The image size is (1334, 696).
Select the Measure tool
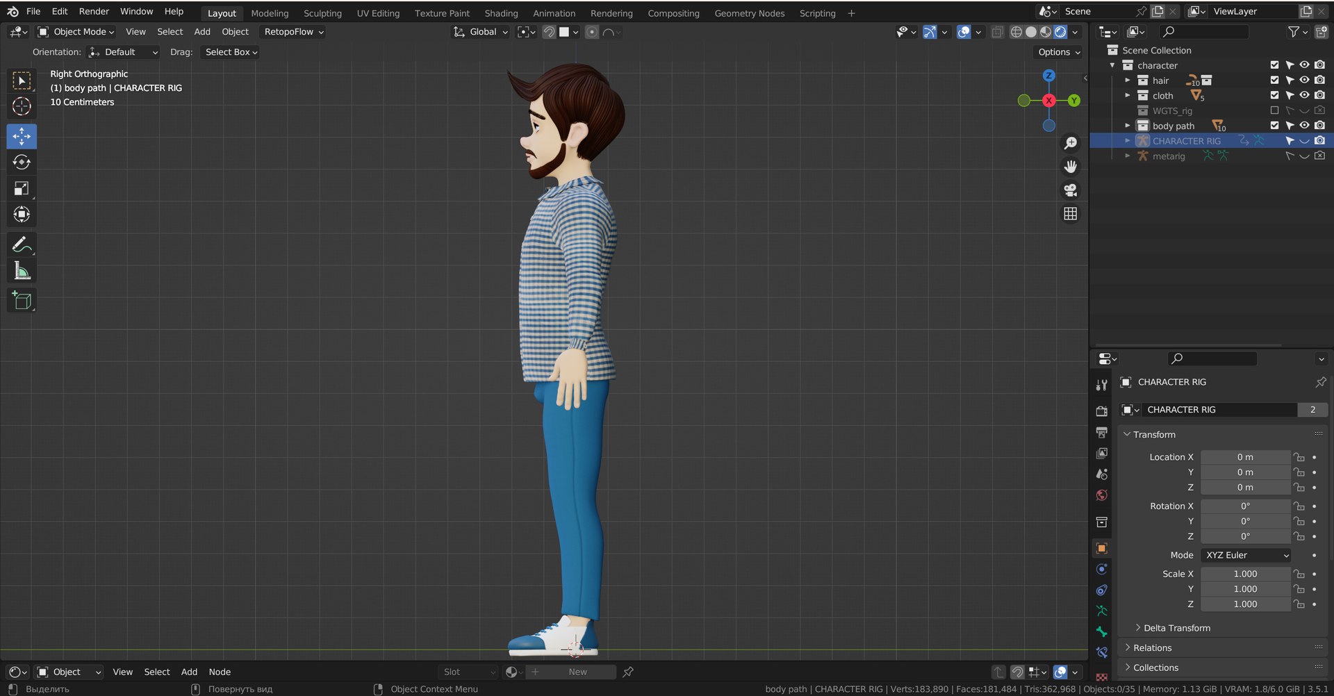point(22,271)
